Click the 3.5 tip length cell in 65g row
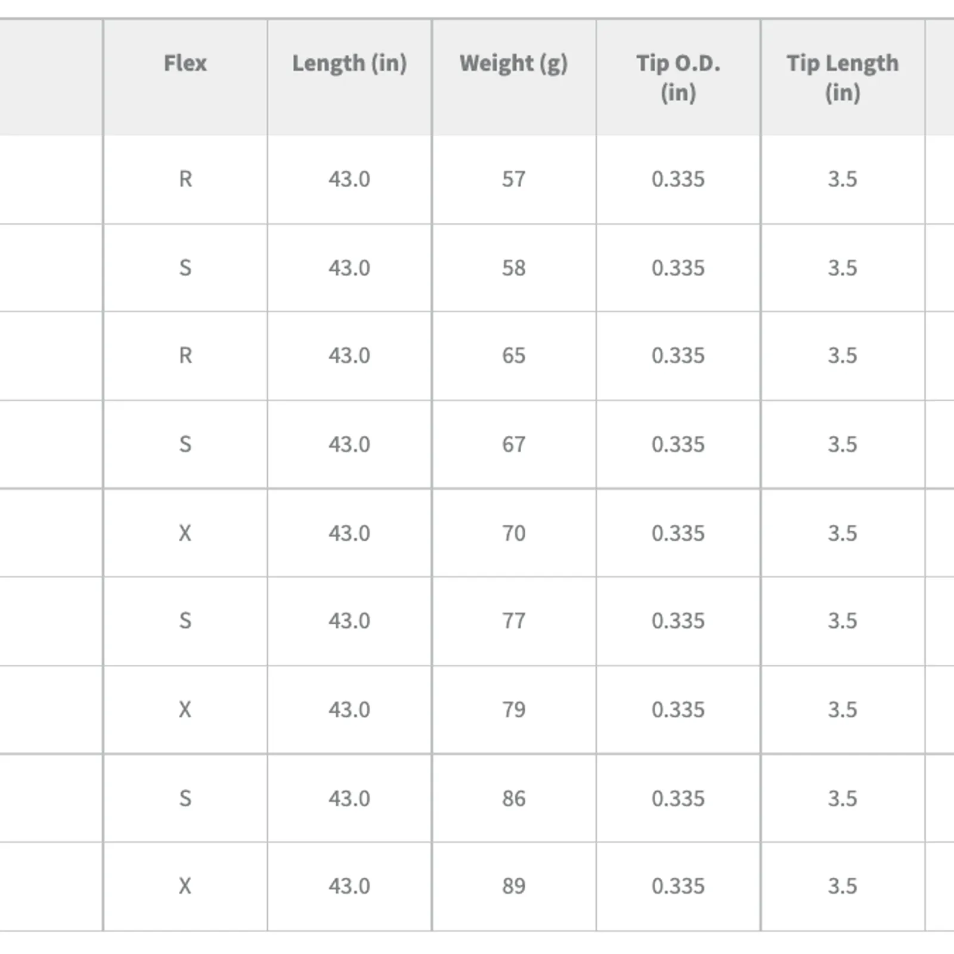 coord(843,356)
